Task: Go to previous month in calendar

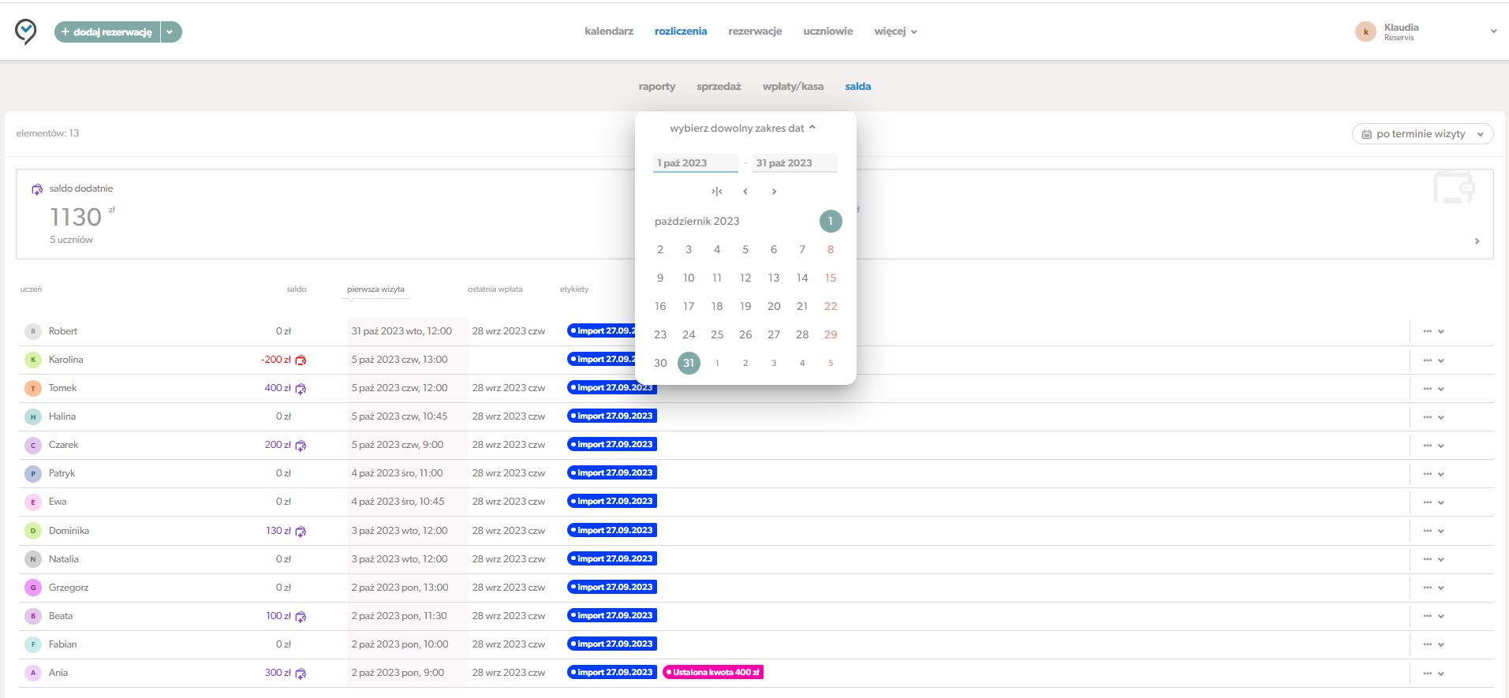Action: 745,192
